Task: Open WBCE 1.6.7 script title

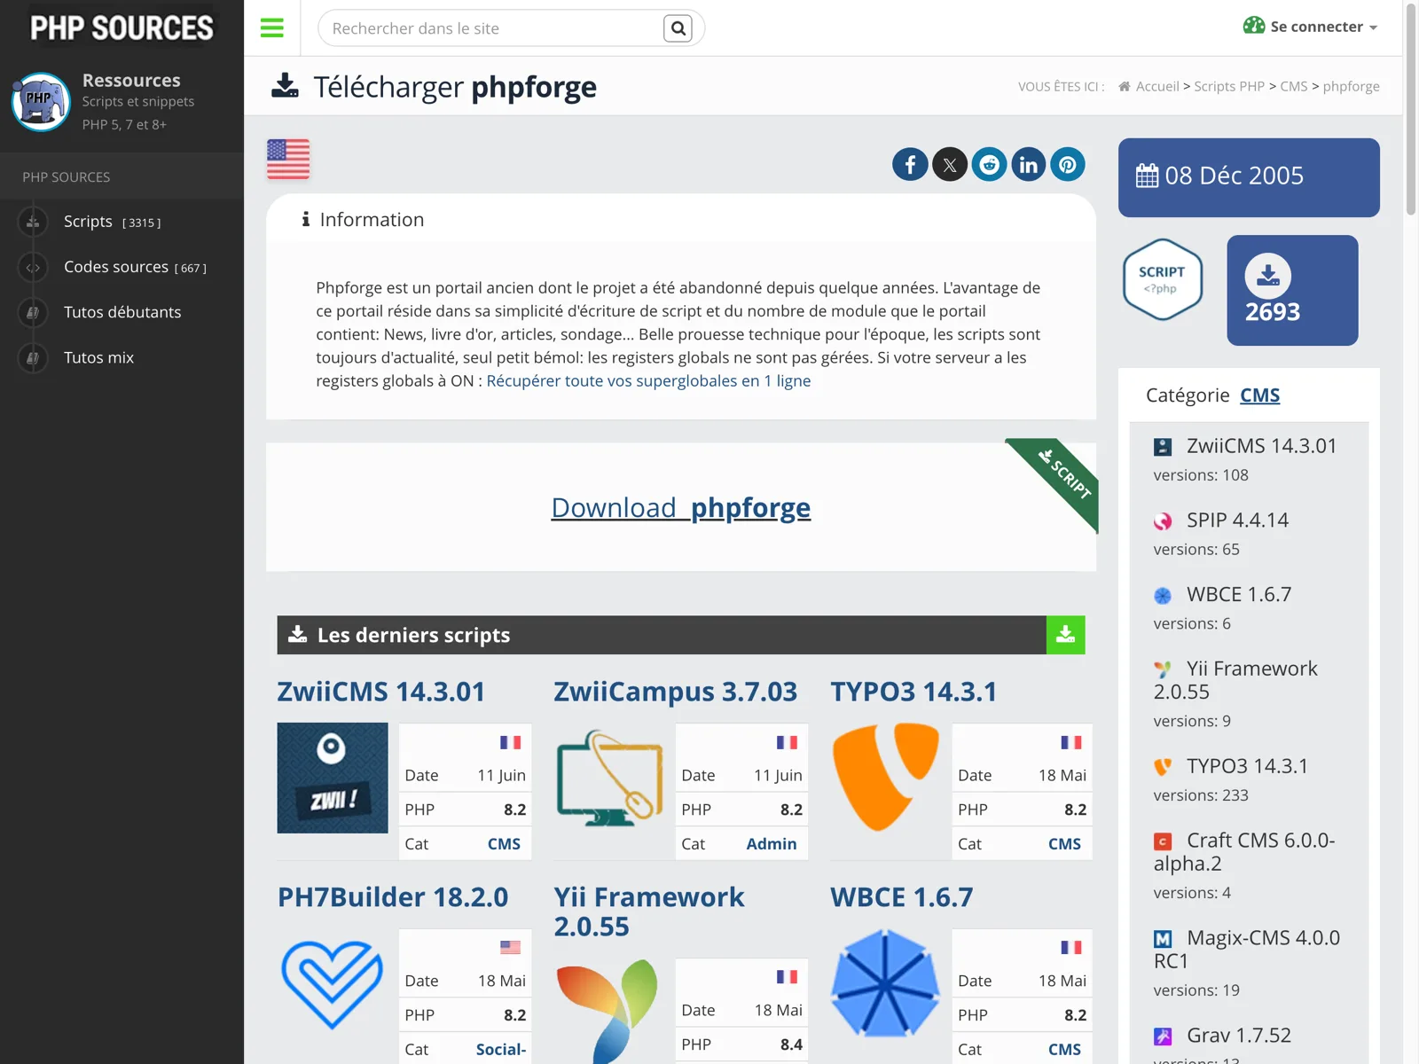Action: [902, 897]
